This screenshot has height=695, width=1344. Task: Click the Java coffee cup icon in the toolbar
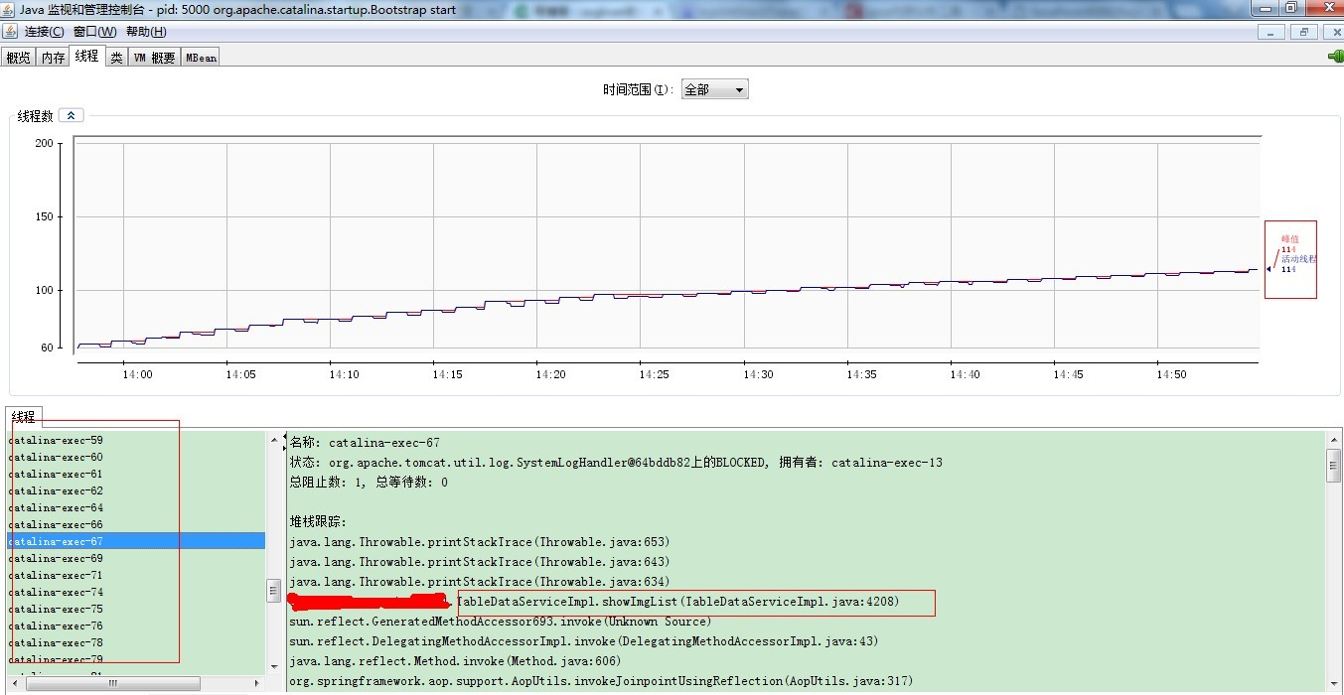coord(12,31)
